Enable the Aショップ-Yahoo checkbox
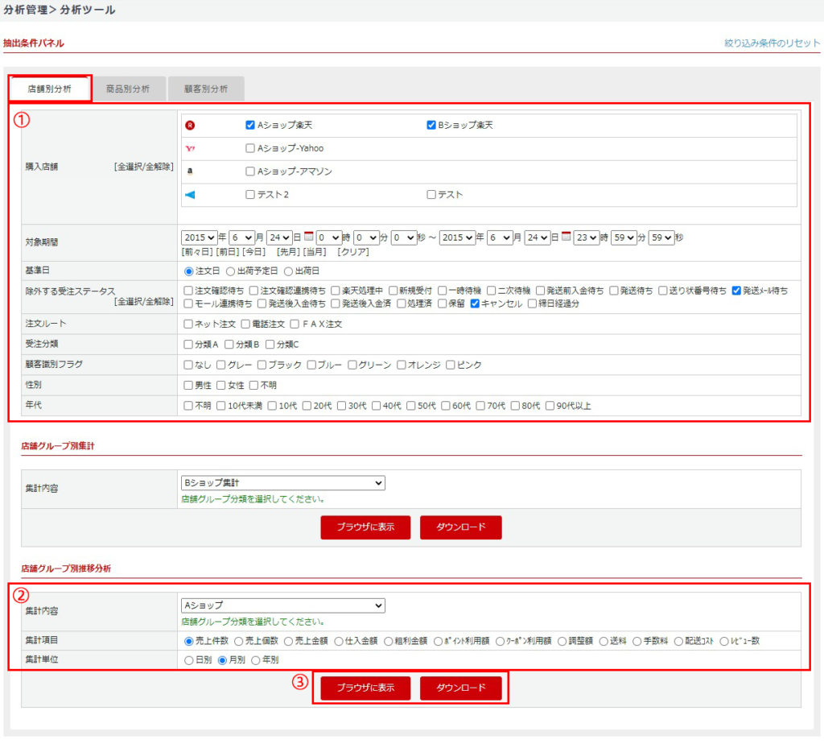 pyautogui.click(x=250, y=149)
